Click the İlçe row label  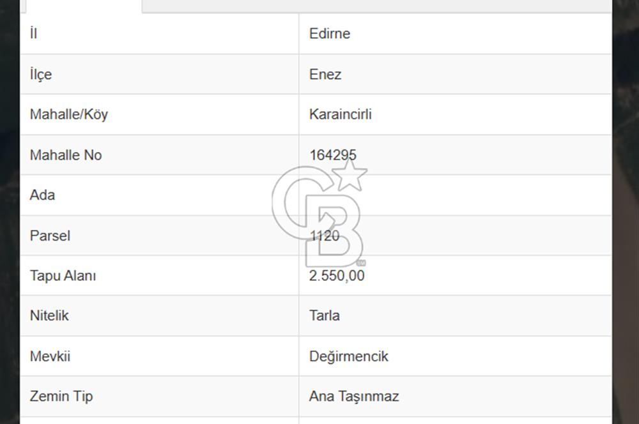tap(40, 74)
